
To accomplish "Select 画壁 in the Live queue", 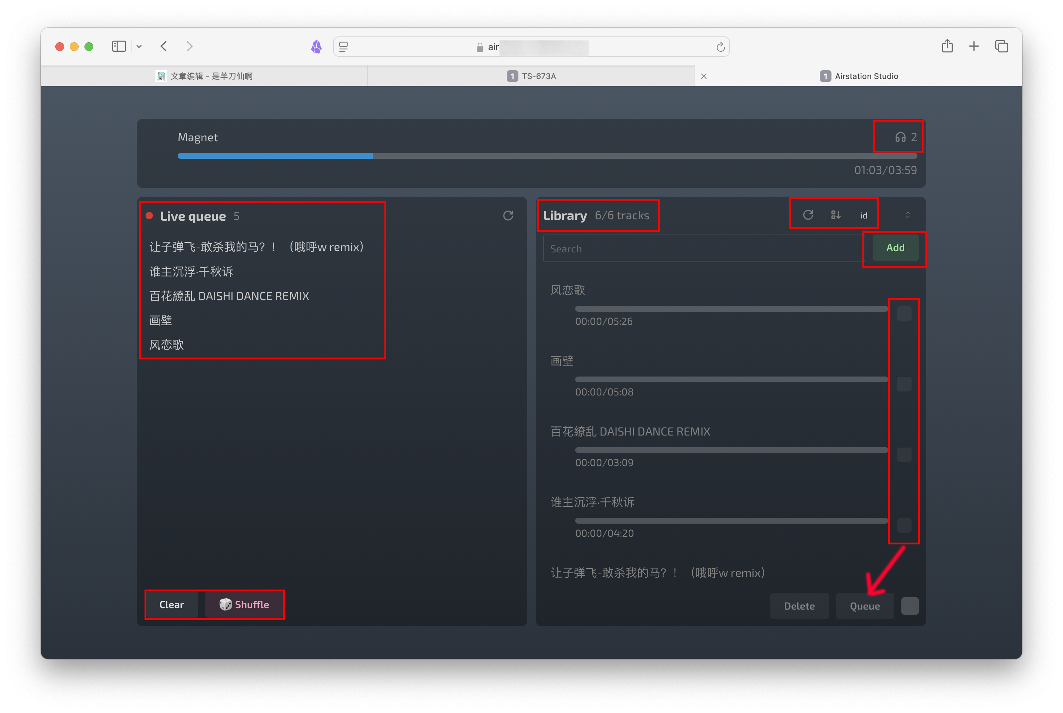I will 161,320.
